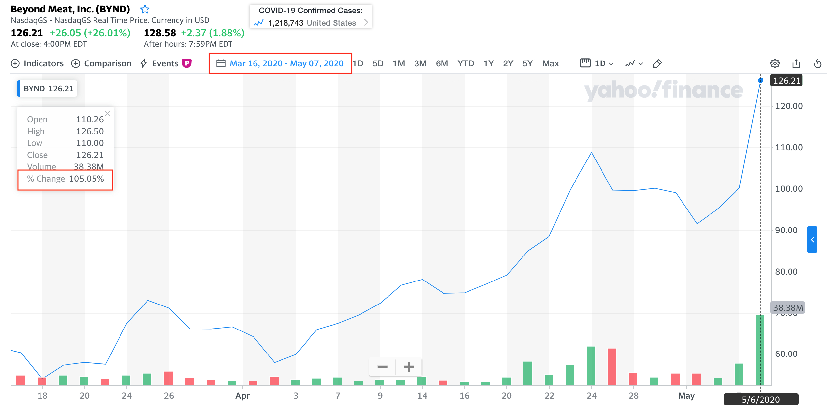The height and width of the screenshot is (415, 830).
Task: Select the 6M time range
Action: click(x=442, y=63)
